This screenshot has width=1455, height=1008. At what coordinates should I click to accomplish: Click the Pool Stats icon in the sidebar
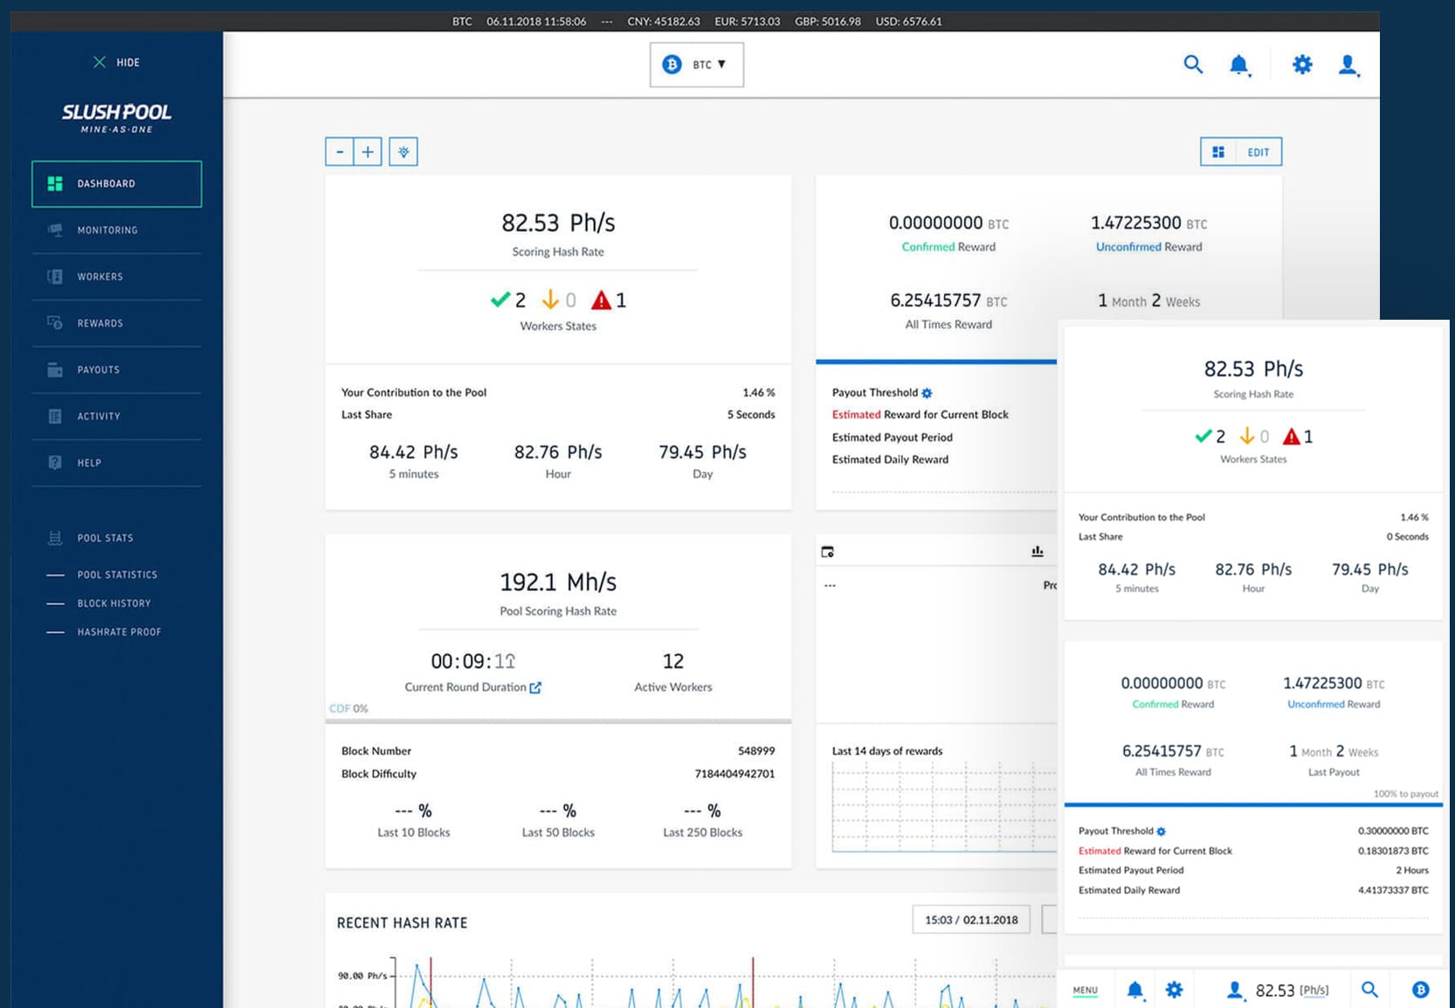coord(55,538)
